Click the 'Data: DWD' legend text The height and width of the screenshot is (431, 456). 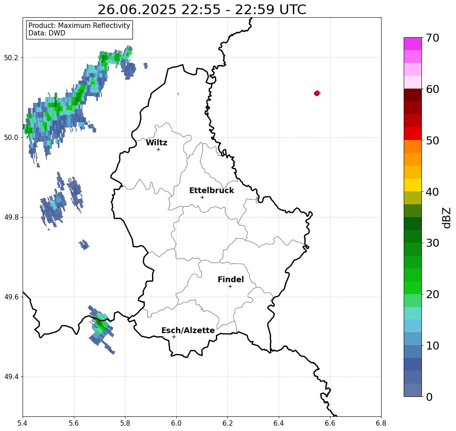point(47,33)
